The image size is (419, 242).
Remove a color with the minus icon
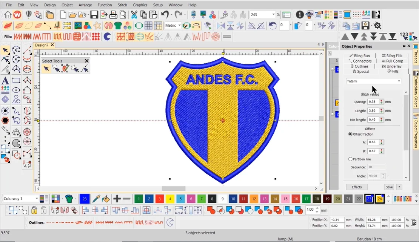pyautogui.click(x=126, y=199)
